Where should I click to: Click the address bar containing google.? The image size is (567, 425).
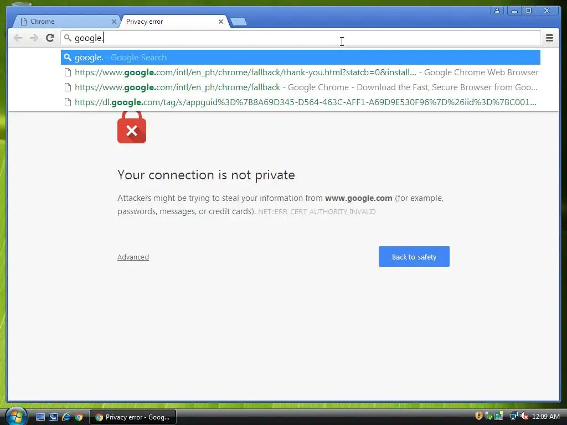[300, 38]
